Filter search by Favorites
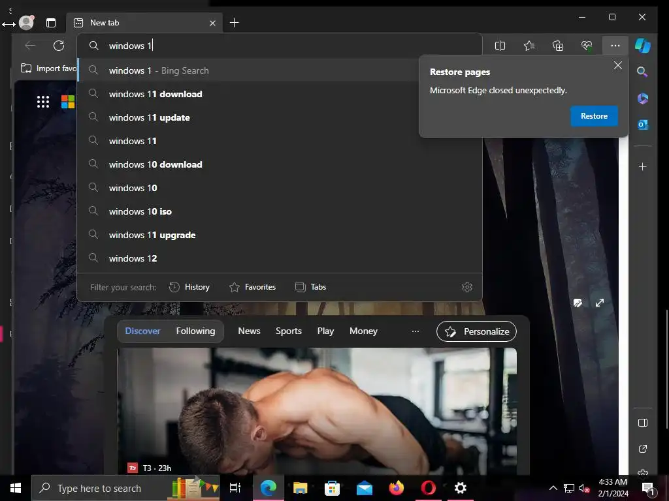This screenshot has width=669, height=501. point(253,287)
